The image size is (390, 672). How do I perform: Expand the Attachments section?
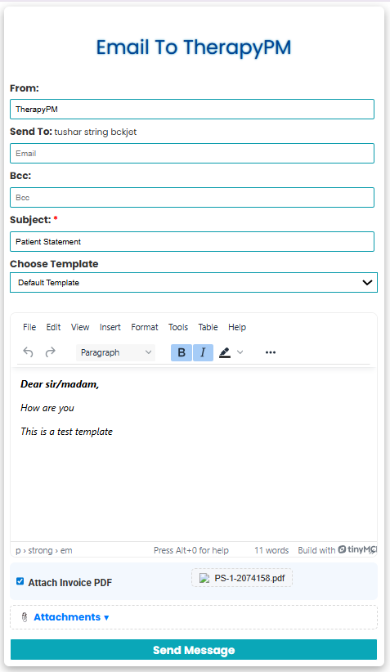71,617
